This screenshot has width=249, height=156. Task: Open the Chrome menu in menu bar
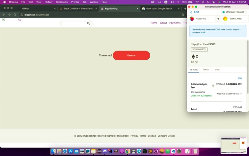click(x=13, y=2)
